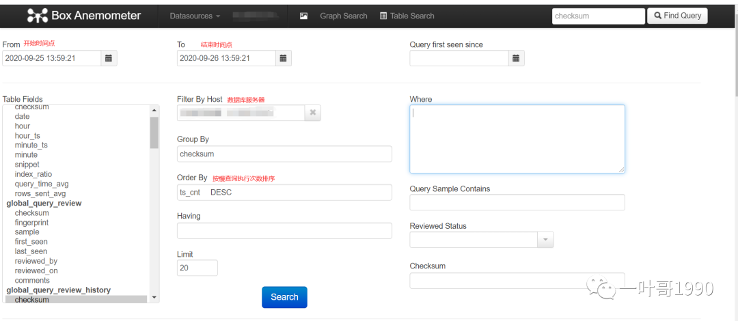Image resolution: width=738 pixels, height=321 pixels.
Task: Click the Box Anemometer logo icon
Action: tap(37, 16)
